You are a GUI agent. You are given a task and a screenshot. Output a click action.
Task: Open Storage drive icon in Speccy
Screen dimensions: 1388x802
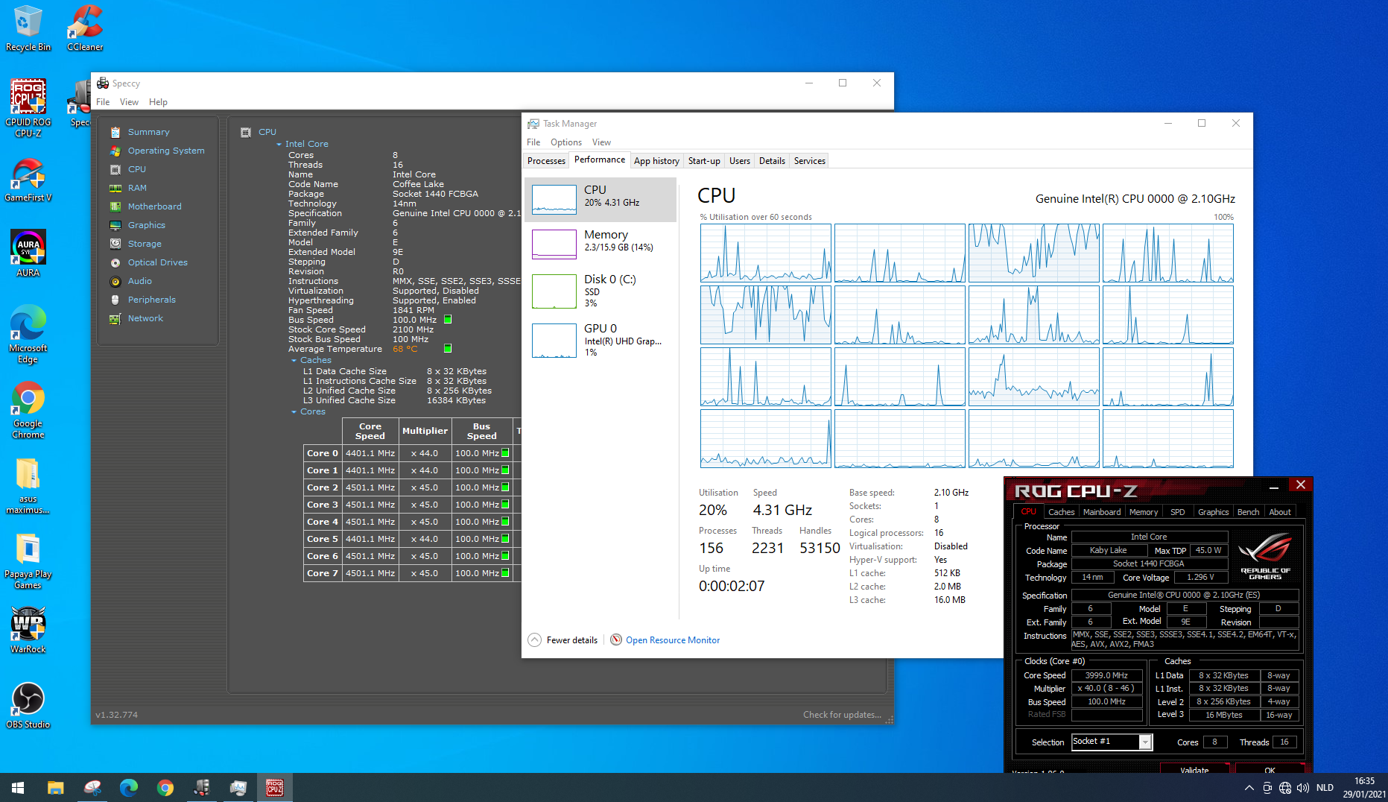click(x=115, y=244)
